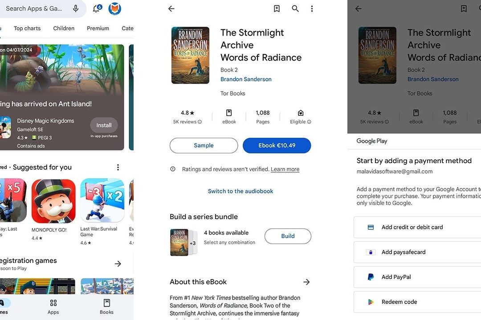Tap bookmark icon in dimmed payment screen
The height and width of the screenshot is (320, 481).
(x=464, y=8)
